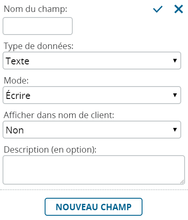Viewport: 188px width, 220px height.
Task: Select the Écrire value in Mode
Action: (x=18, y=95)
